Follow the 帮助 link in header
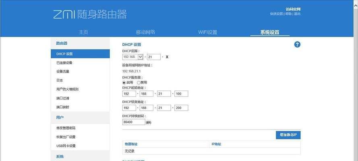358x161 pixels. pos(288,14)
